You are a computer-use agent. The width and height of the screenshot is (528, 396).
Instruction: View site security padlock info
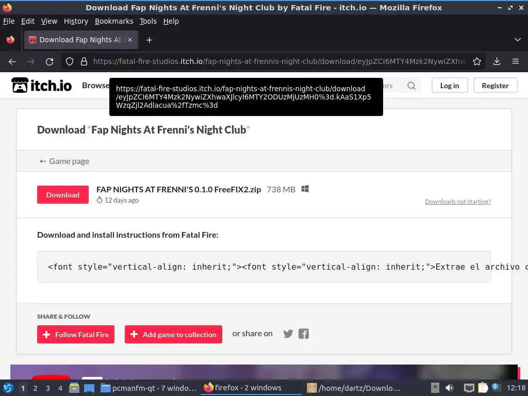point(84,62)
